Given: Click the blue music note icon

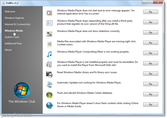Looking at the screenshot, I should point(49,54).
